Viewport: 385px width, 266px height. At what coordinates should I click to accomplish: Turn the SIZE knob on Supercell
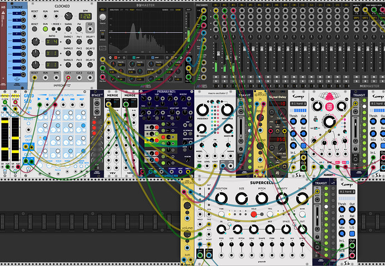tap(242, 198)
